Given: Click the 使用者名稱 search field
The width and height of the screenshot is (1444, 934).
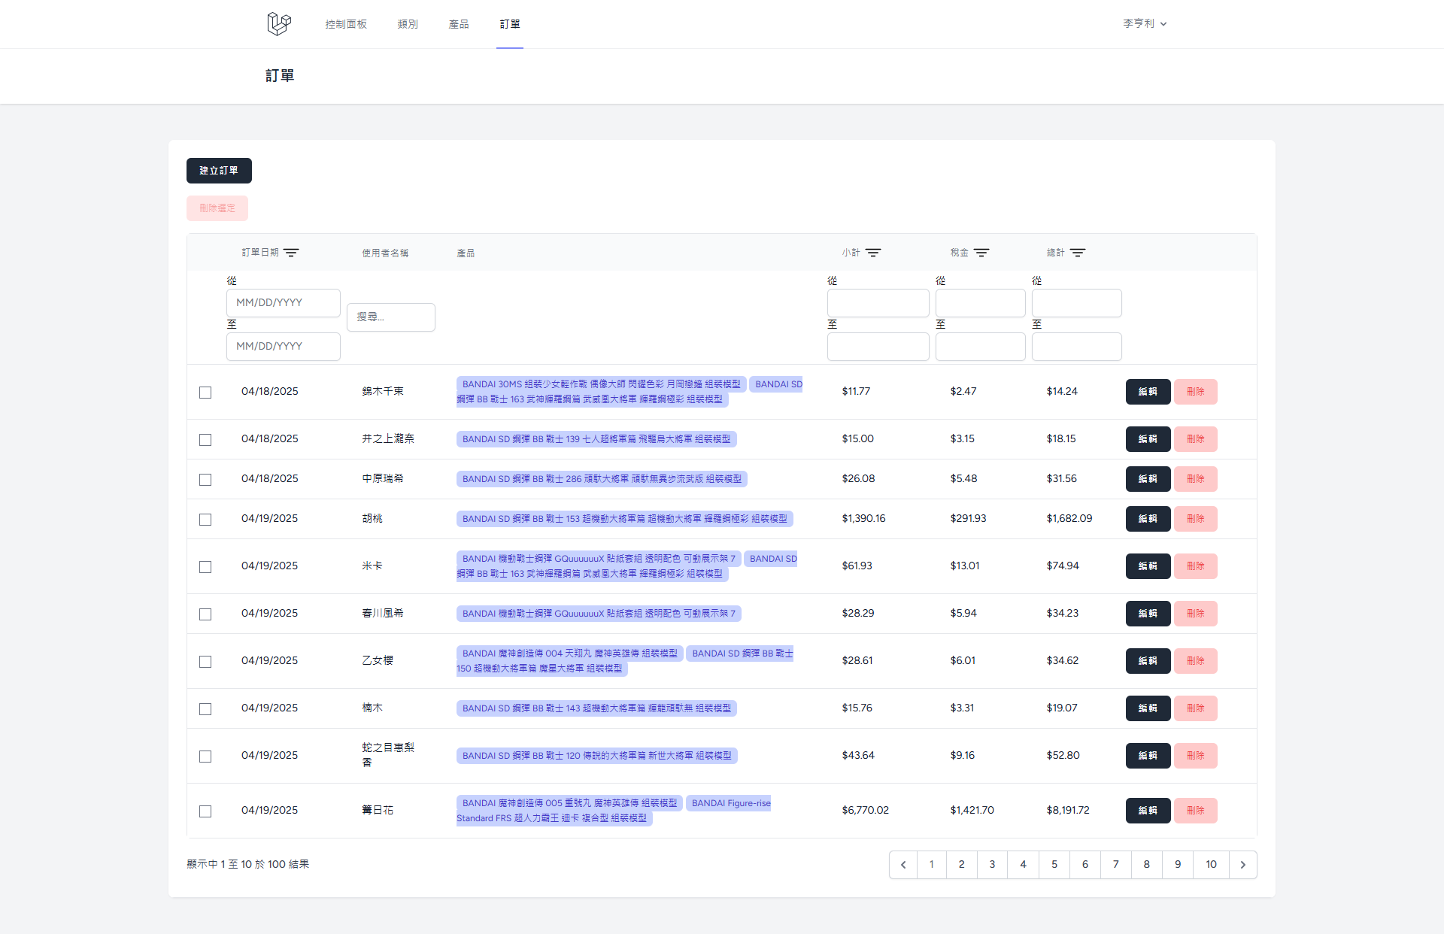Looking at the screenshot, I should [x=391, y=317].
